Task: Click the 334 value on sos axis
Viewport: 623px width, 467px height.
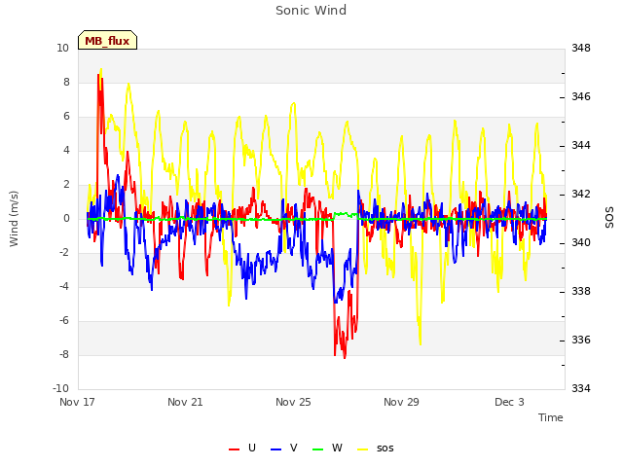Action: (x=581, y=388)
